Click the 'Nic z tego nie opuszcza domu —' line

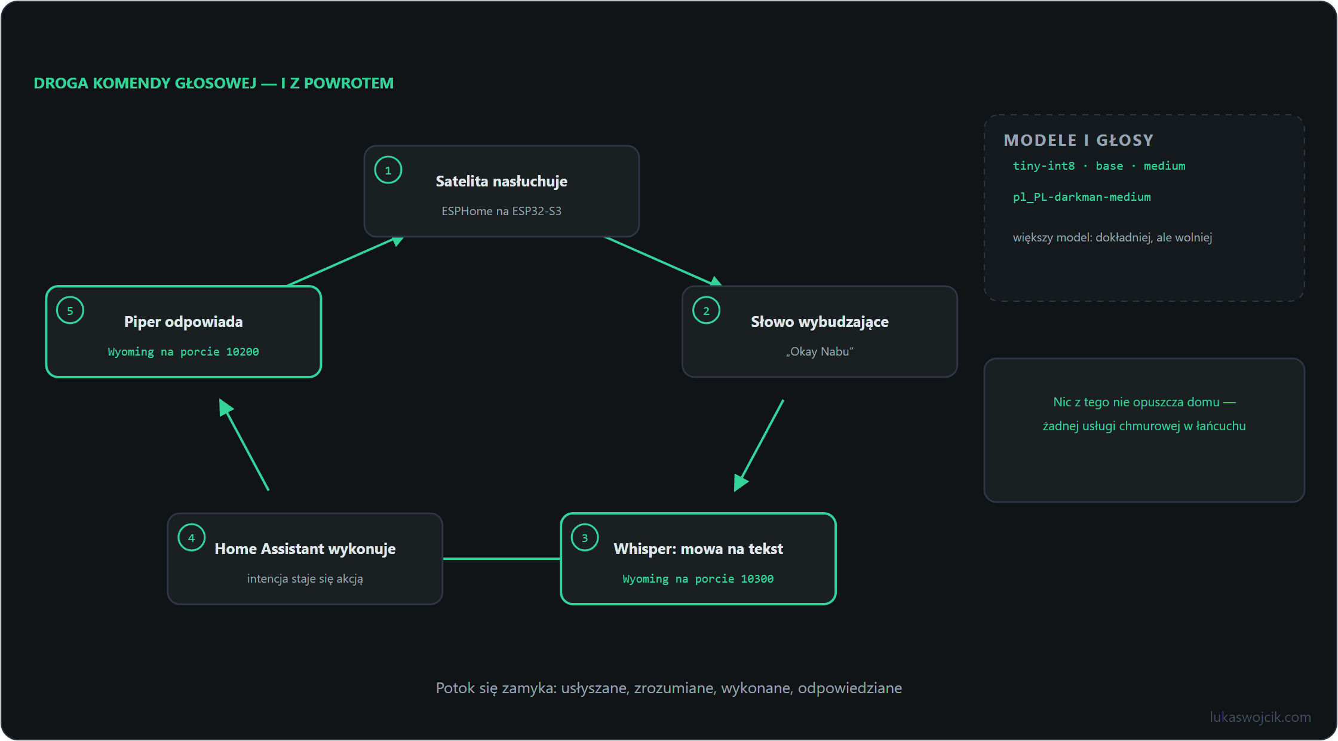(x=1144, y=402)
